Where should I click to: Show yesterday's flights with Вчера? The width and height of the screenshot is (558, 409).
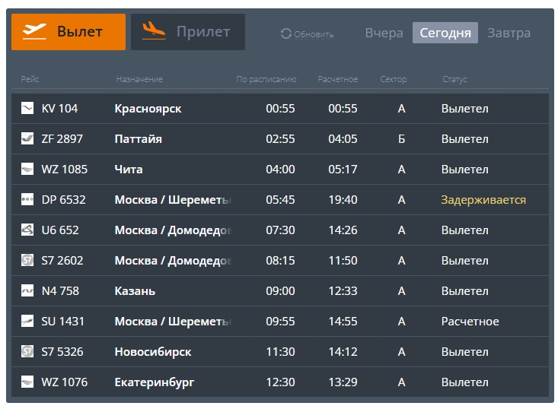tap(384, 33)
